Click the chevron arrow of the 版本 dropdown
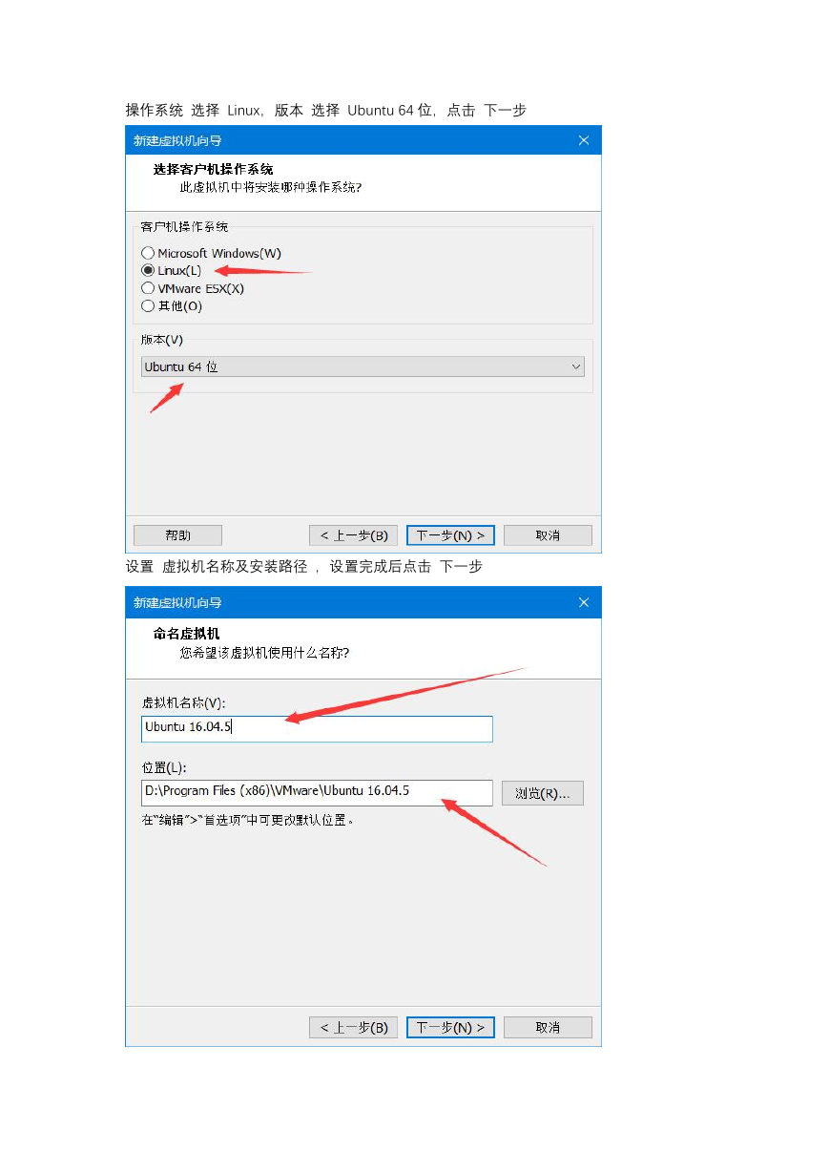The height and width of the screenshot is (1172, 829). [575, 366]
